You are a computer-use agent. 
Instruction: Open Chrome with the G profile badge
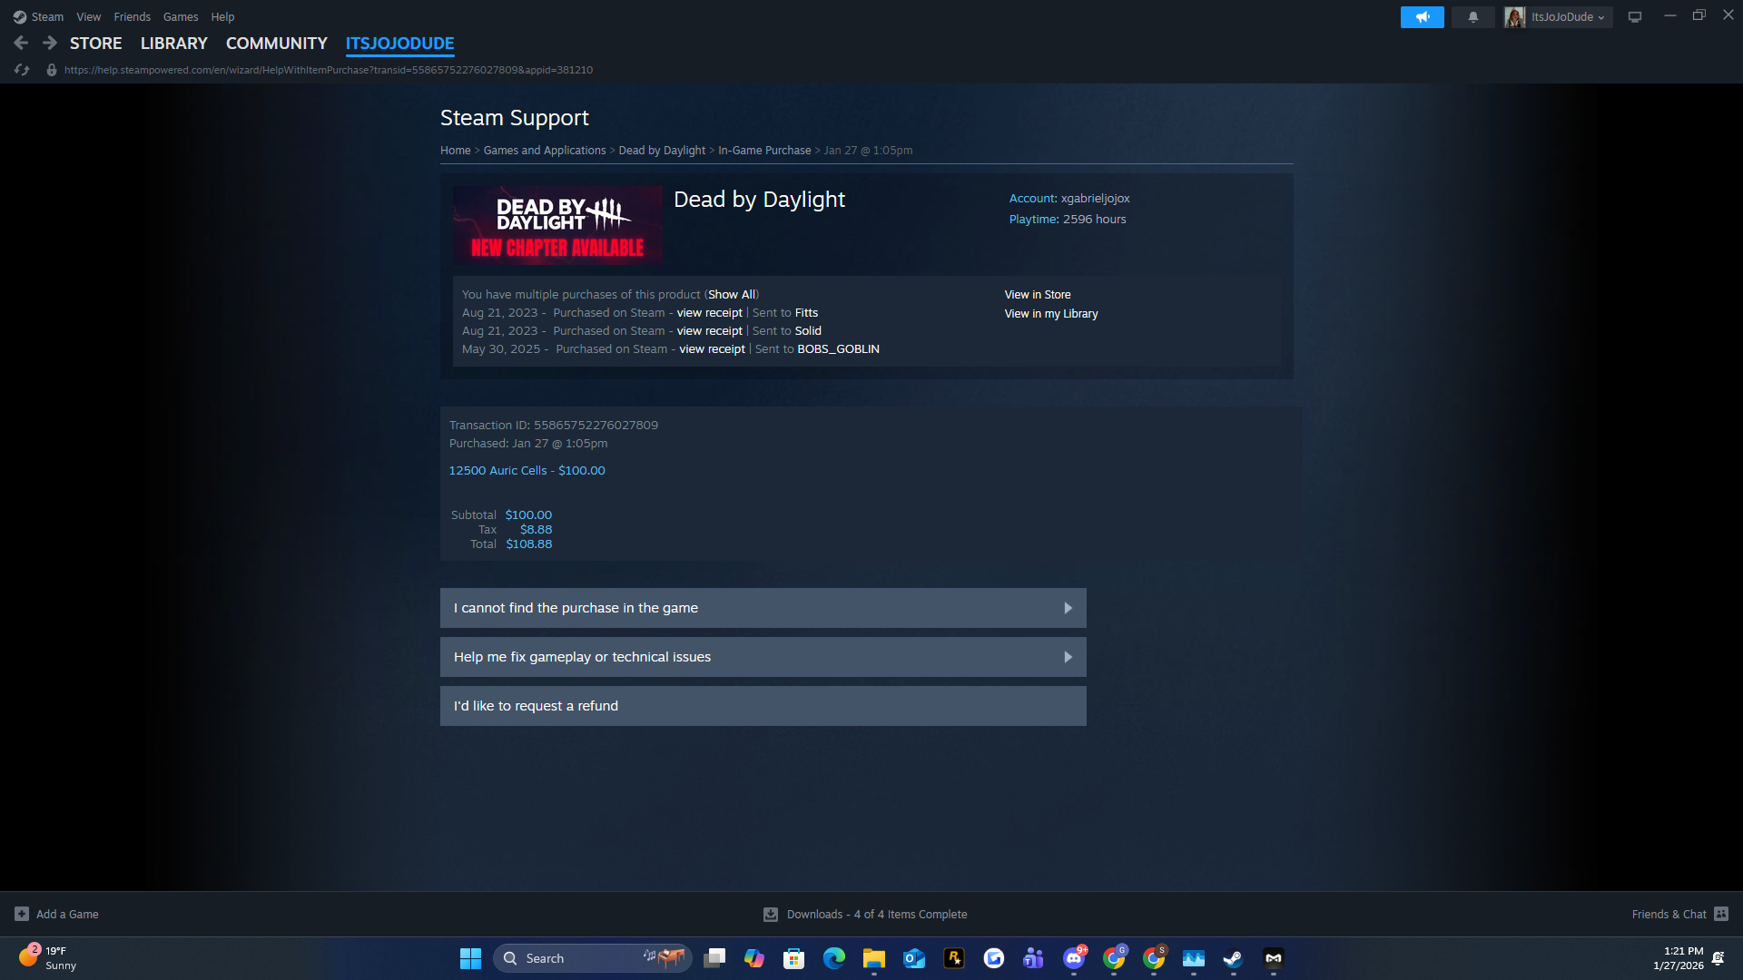coord(1114,959)
